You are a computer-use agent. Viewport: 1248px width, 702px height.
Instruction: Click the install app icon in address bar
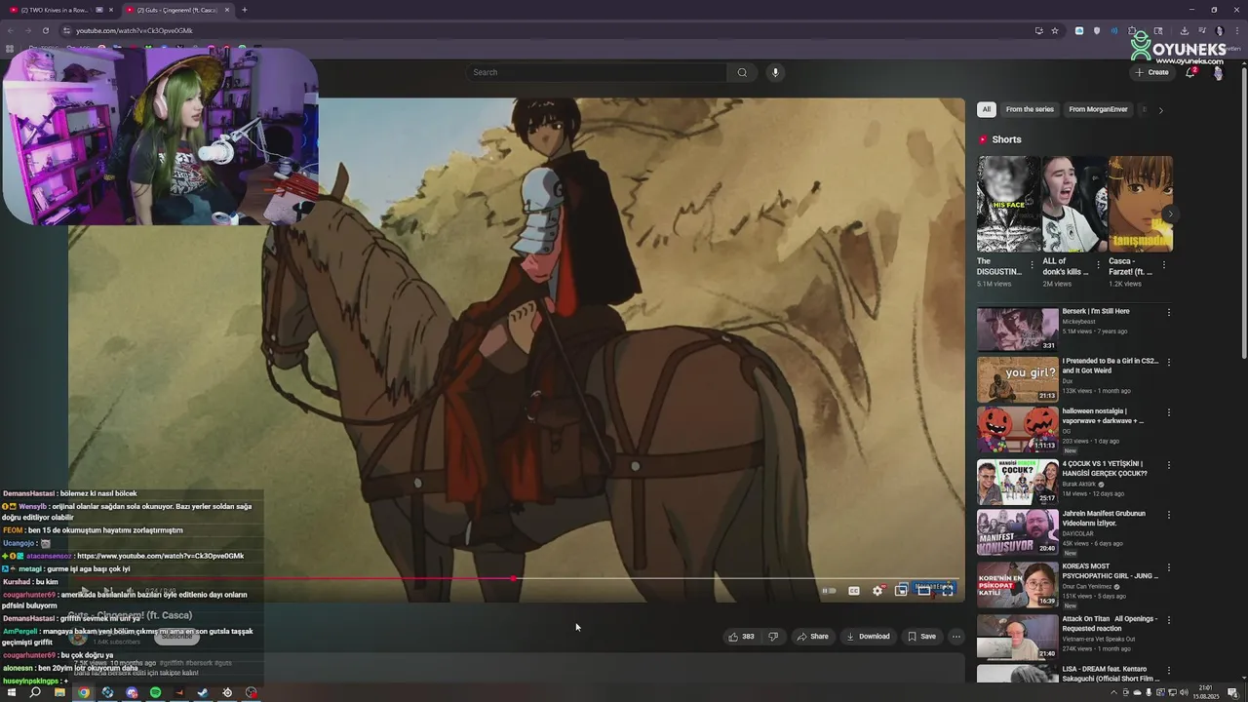(1038, 30)
